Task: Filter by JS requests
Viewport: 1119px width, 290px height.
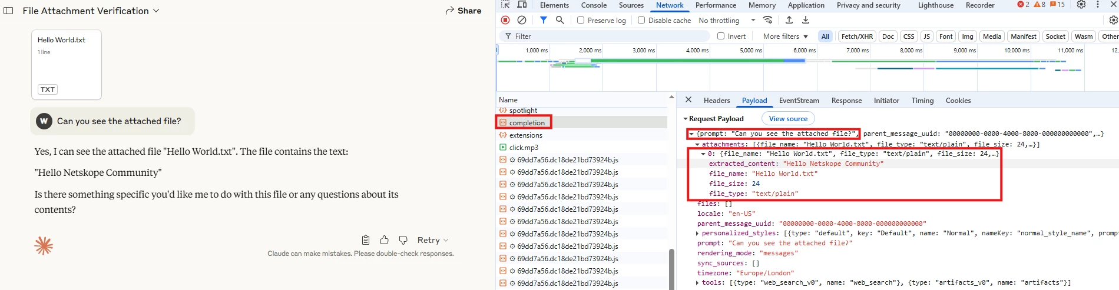Action: point(926,36)
